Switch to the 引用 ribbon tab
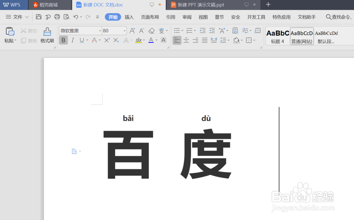The width and height of the screenshot is (354, 220). (x=171, y=17)
